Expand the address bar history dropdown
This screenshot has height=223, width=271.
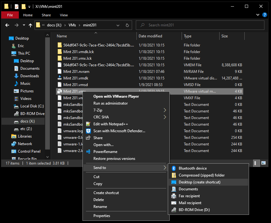tap(118, 25)
